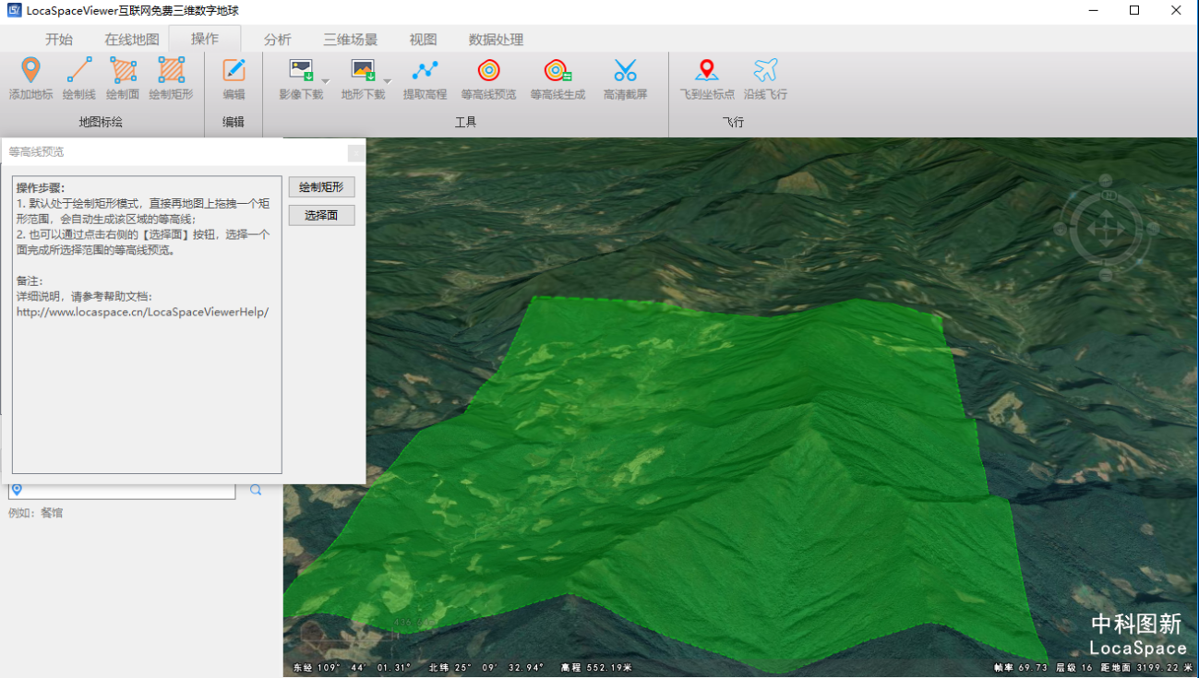Click the left round button on the compass

coord(1061,229)
